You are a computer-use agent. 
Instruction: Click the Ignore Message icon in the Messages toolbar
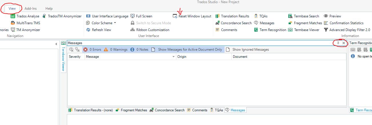[71, 50]
